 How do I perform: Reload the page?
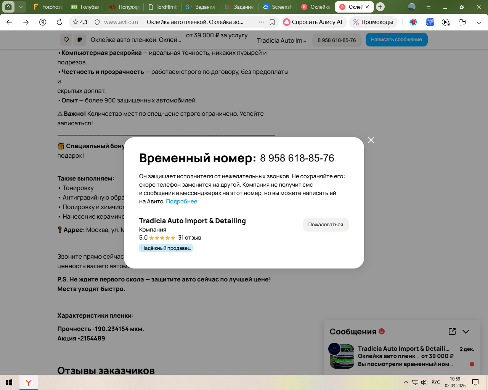59,22
